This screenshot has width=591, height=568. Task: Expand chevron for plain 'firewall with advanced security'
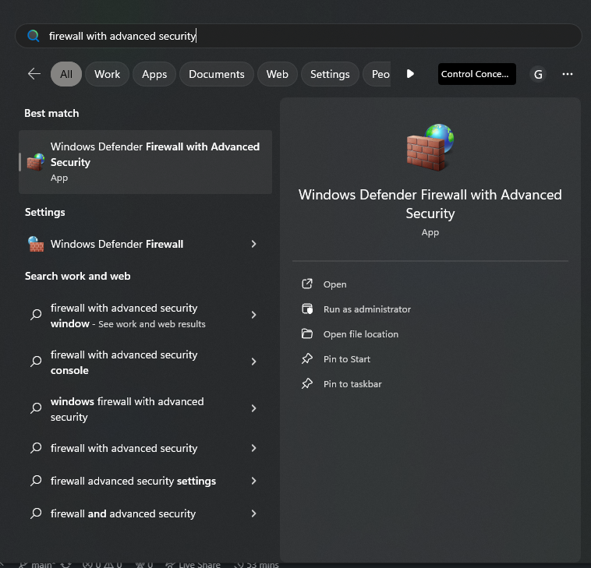[x=253, y=448]
